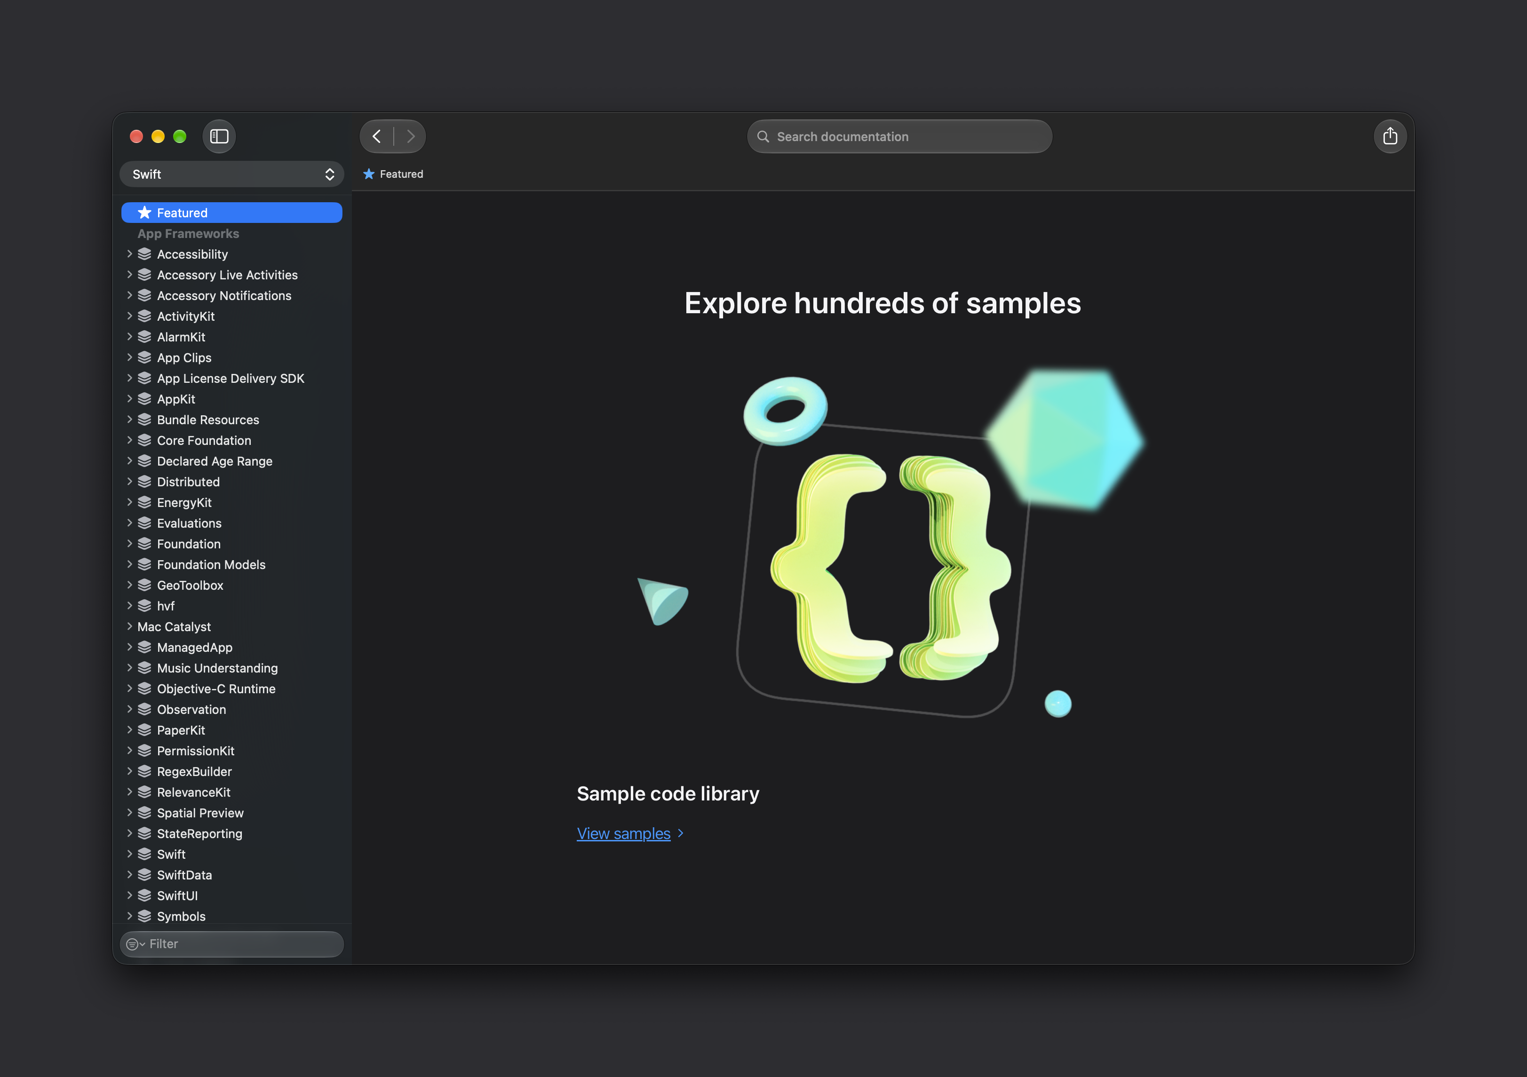Select Featured in the sidebar
1527x1077 pixels.
point(231,213)
